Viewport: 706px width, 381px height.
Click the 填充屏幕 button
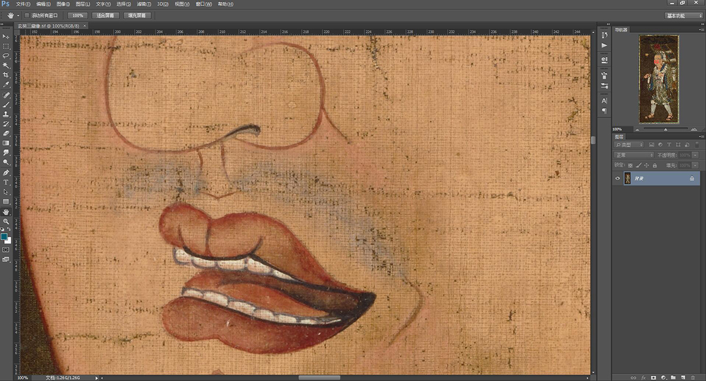(137, 15)
